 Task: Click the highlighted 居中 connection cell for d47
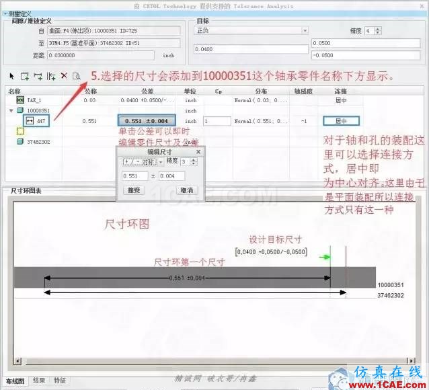341,121
